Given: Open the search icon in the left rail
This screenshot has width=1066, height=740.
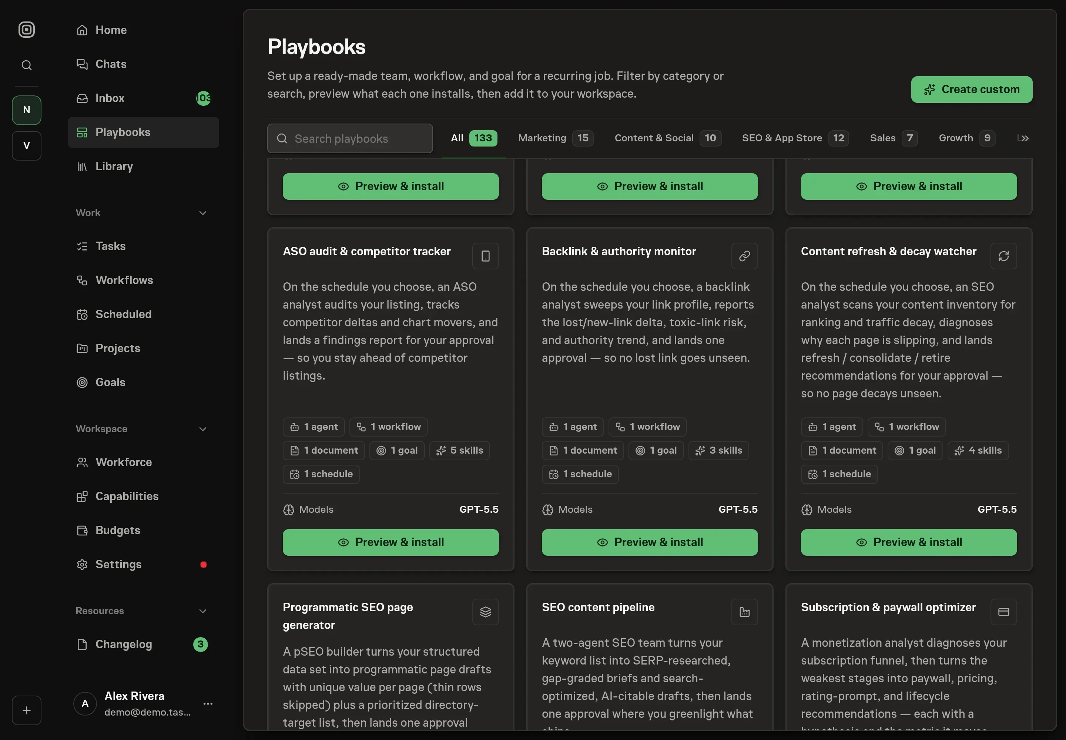Looking at the screenshot, I should click(26, 65).
